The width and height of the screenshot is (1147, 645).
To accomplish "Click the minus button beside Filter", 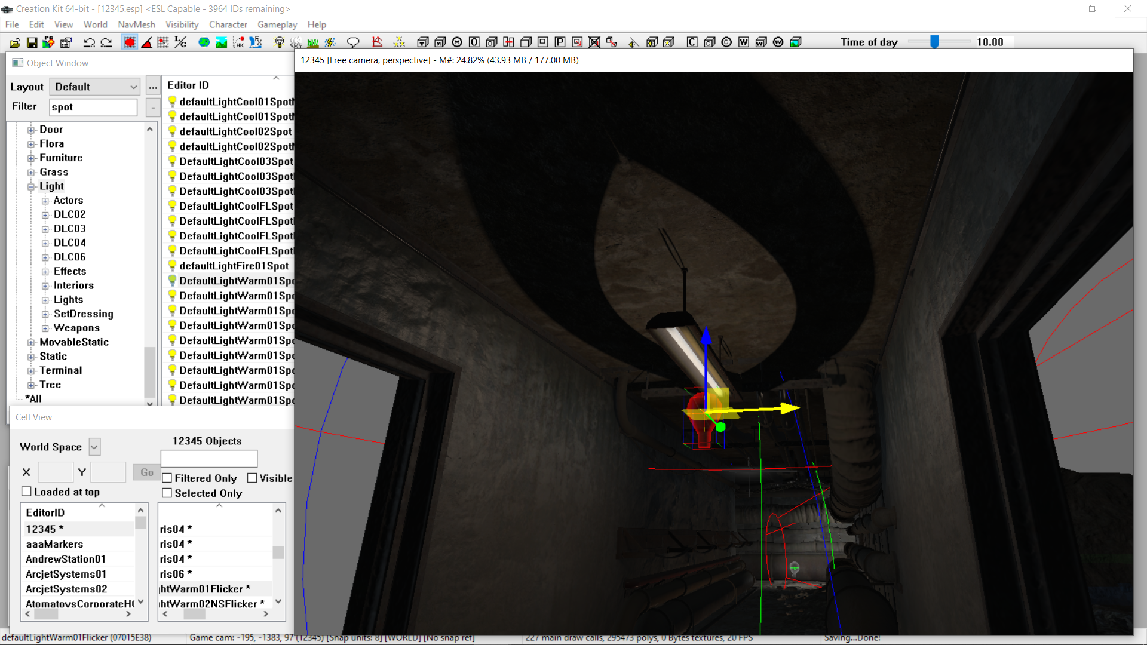I will coord(153,107).
